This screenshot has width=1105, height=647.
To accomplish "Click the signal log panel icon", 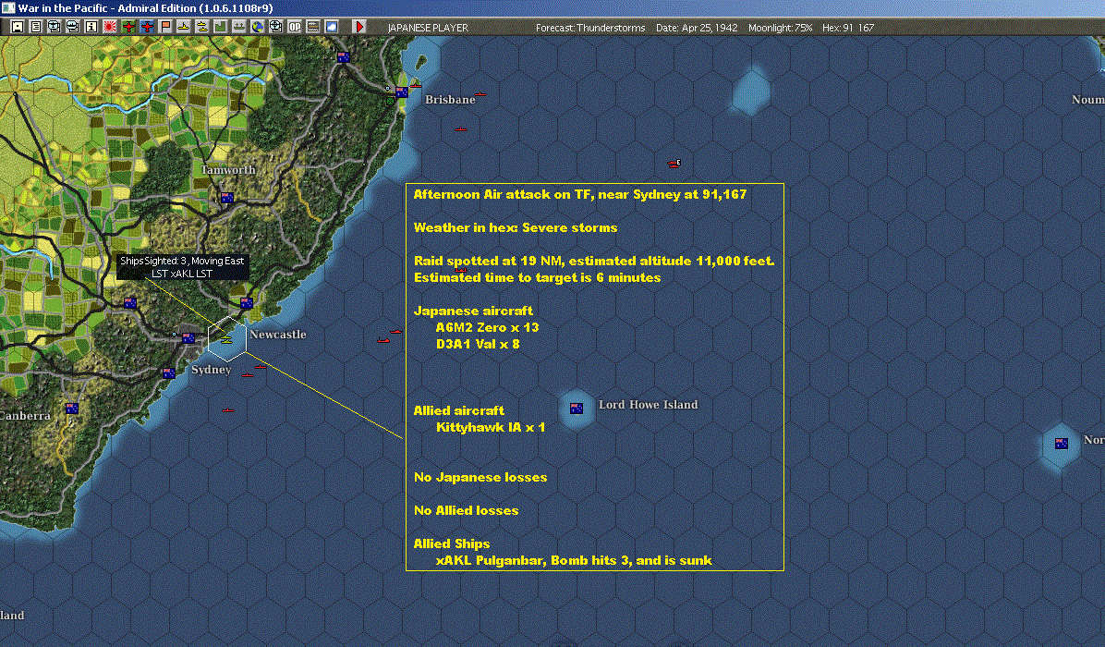I will pyautogui.click(x=313, y=27).
